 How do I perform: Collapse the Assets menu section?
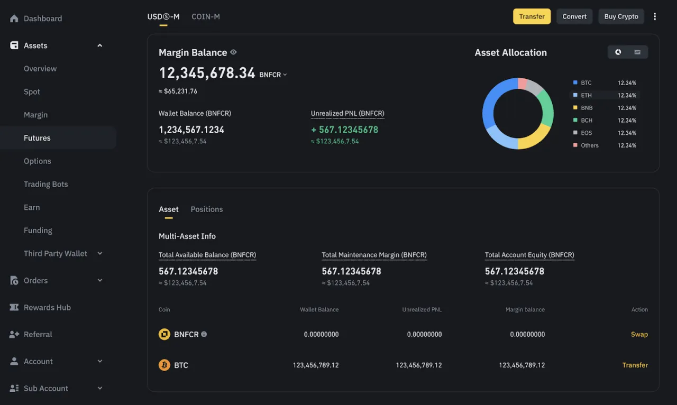99,45
